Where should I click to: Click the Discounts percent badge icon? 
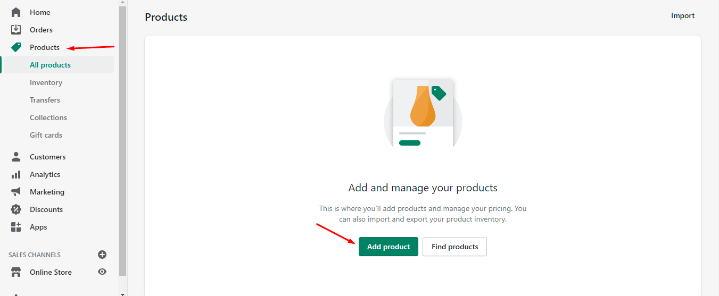tap(16, 209)
